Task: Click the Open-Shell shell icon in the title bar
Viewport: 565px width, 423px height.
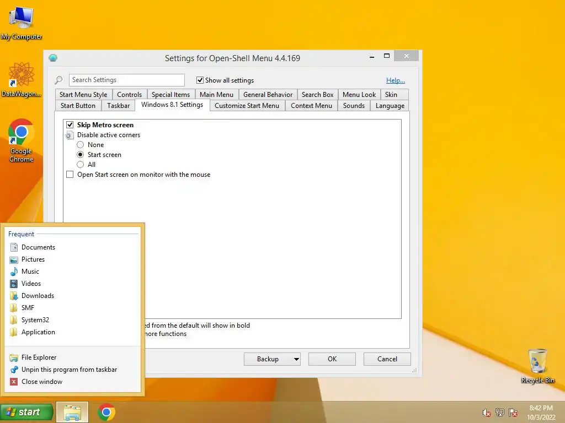Action: click(x=53, y=57)
